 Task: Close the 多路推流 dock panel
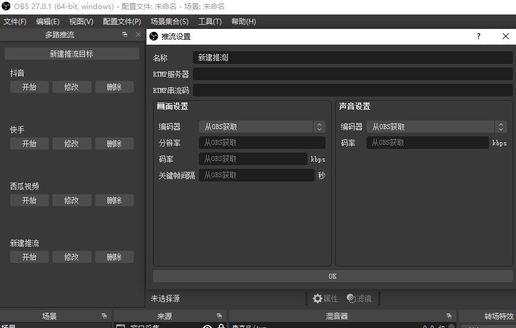pyautogui.click(x=138, y=35)
